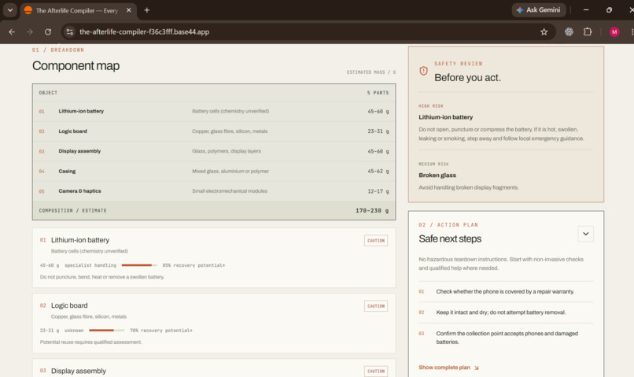Click the 5 PARTS header label
Image resolution: width=634 pixels, height=377 pixels.
(378, 93)
